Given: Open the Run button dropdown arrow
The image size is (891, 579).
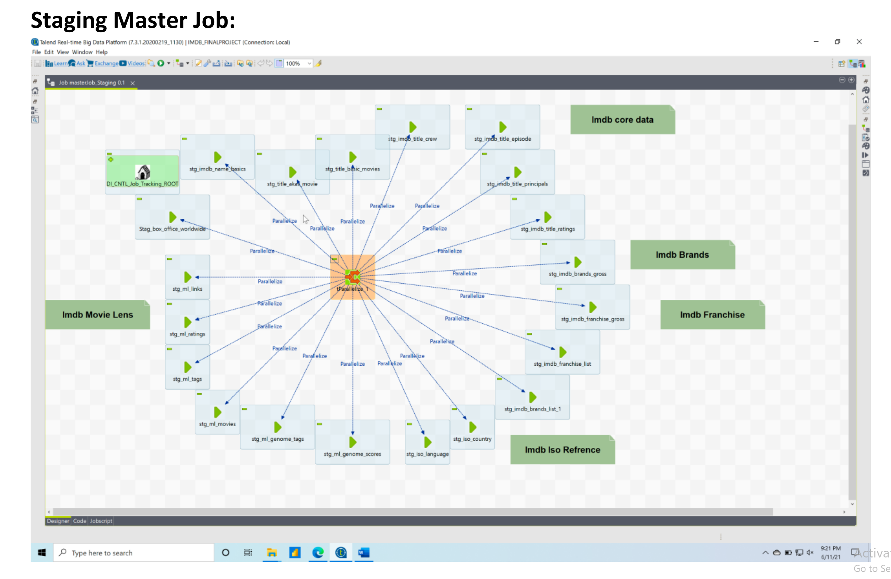Looking at the screenshot, I should tap(169, 63).
